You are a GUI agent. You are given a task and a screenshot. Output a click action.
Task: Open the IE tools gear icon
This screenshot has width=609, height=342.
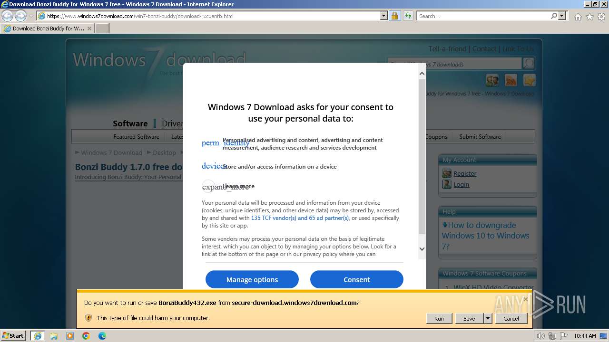click(601, 17)
